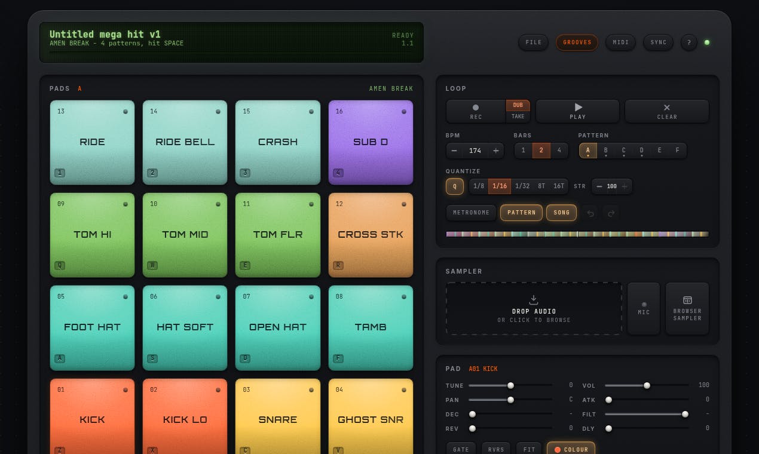The image size is (759, 454).
Task: Increase quantize strength with plus
Action: tap(625, 186)
